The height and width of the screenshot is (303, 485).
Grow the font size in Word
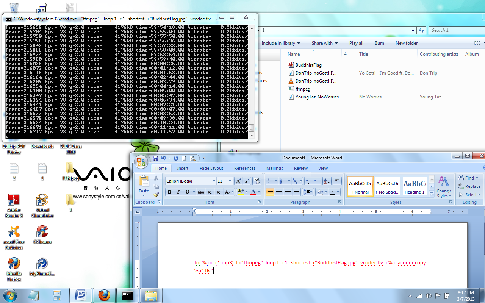238,181
